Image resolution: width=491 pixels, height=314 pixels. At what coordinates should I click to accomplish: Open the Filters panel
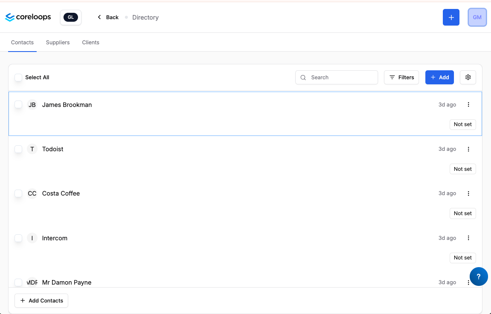click(x=401, y=77)
